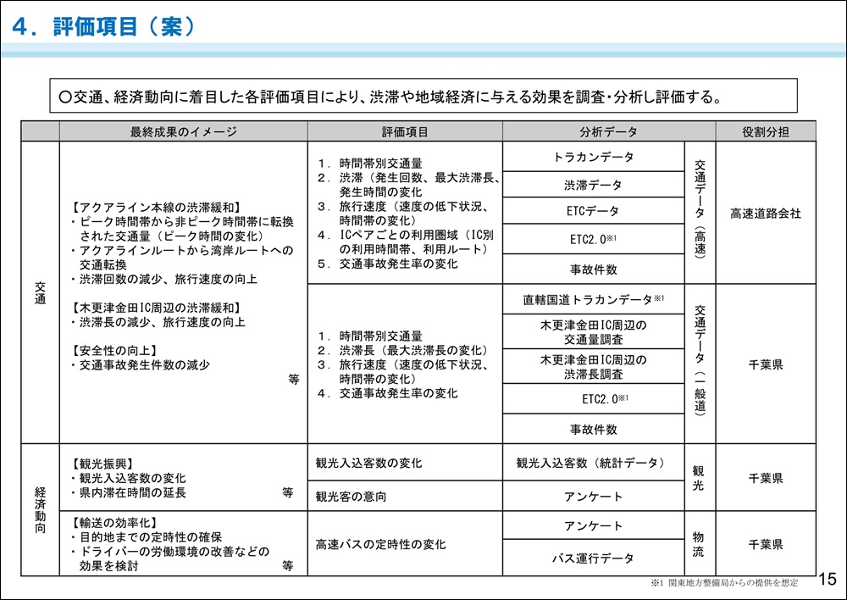Viewport: 847px width, 600px height.
Task: Select the 高速道路会社 role cell
Action: coord(766,214)
